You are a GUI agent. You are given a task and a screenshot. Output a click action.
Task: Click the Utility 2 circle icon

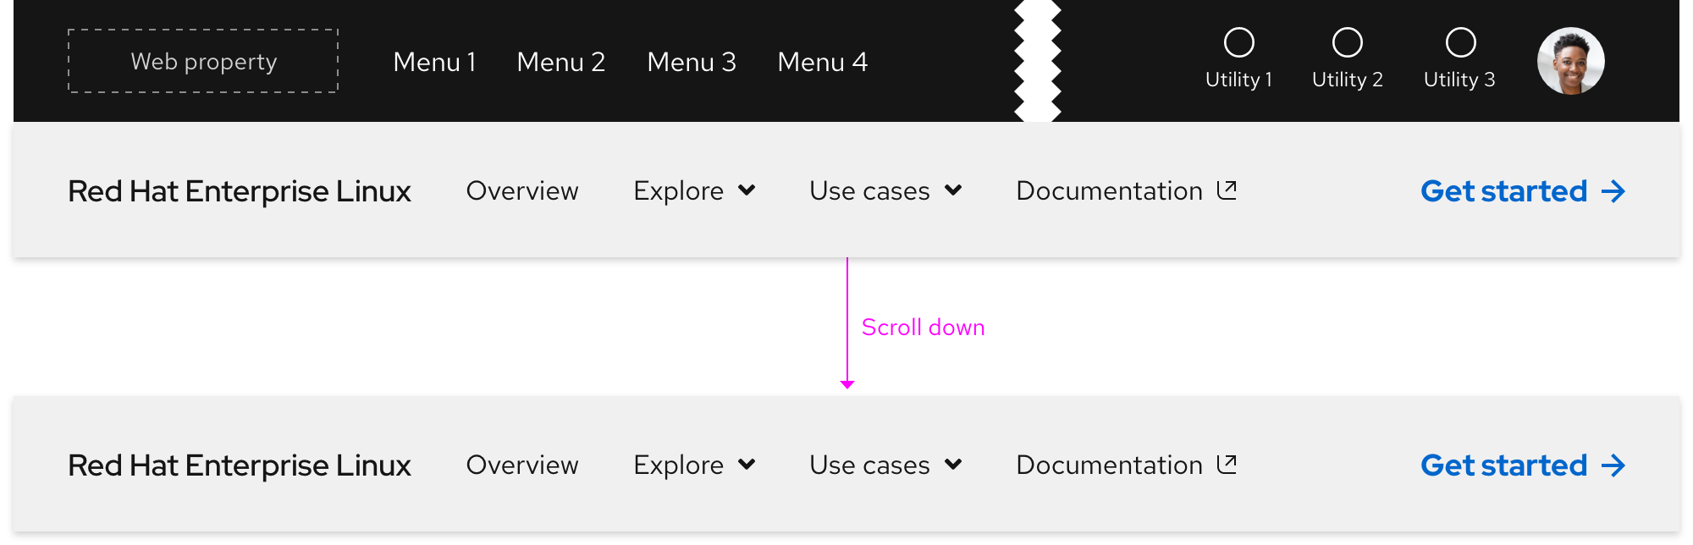[x=1348, y=41]
